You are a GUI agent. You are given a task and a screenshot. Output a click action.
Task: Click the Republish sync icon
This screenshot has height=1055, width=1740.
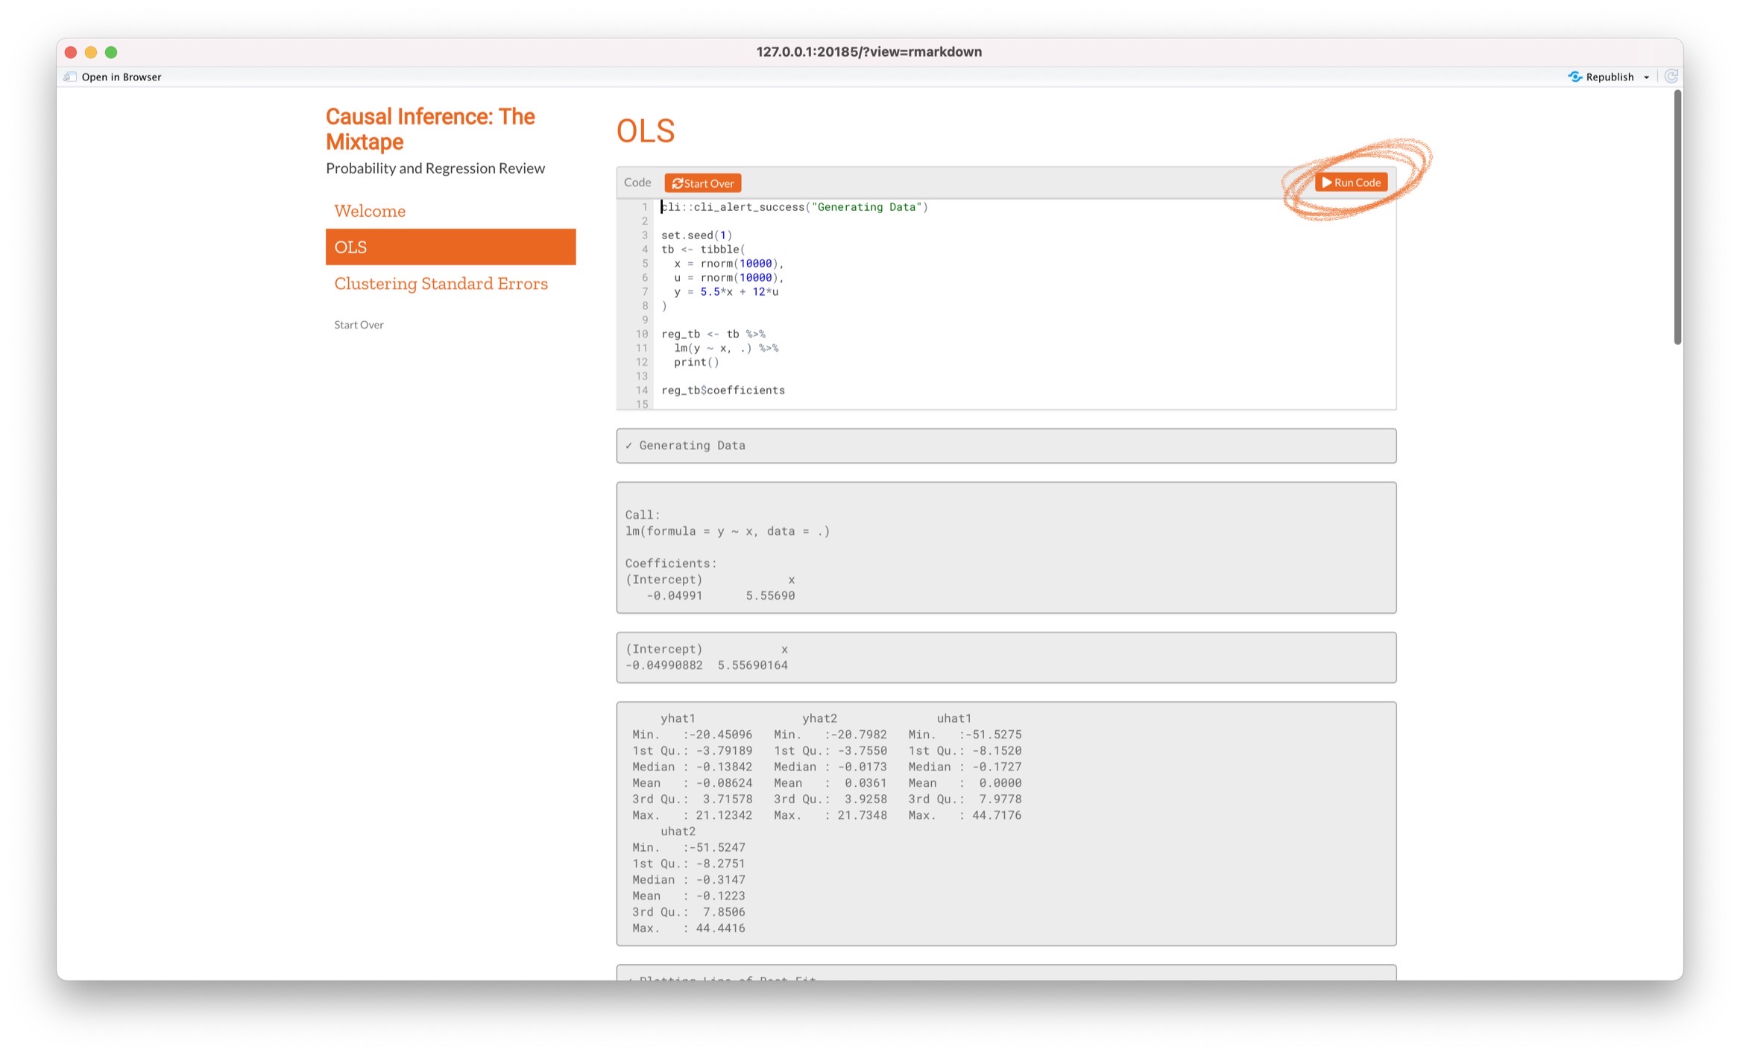[1574, 77]
